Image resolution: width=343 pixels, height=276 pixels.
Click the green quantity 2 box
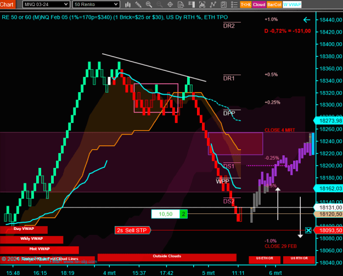183,214
